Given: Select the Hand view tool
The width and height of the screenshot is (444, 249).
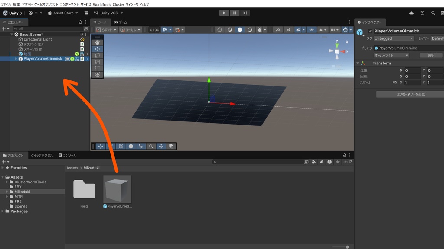Looking at the screenshot, I should (98, 43).
